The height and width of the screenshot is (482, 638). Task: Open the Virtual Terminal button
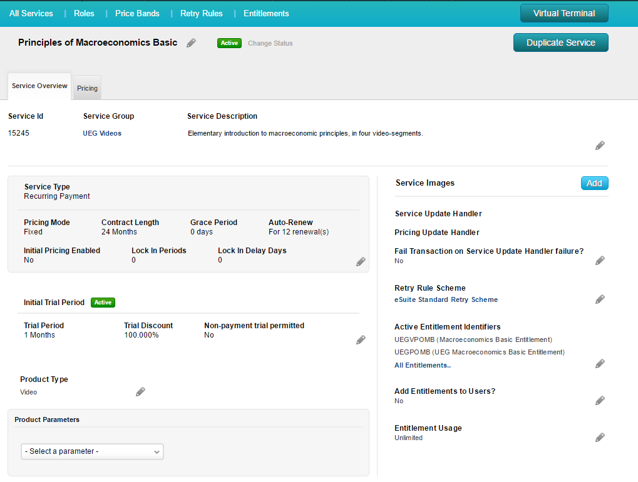click(x=563, y=13)
